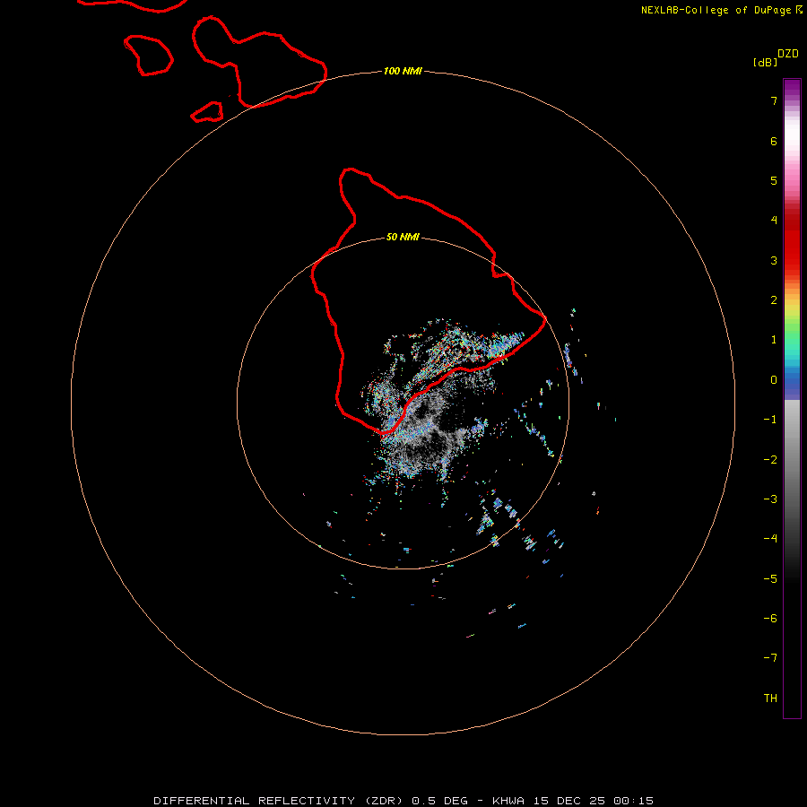Click the 0 dB colorbar tick label
The width and height of the screenshot is (807, 807).
click(774, 380)
